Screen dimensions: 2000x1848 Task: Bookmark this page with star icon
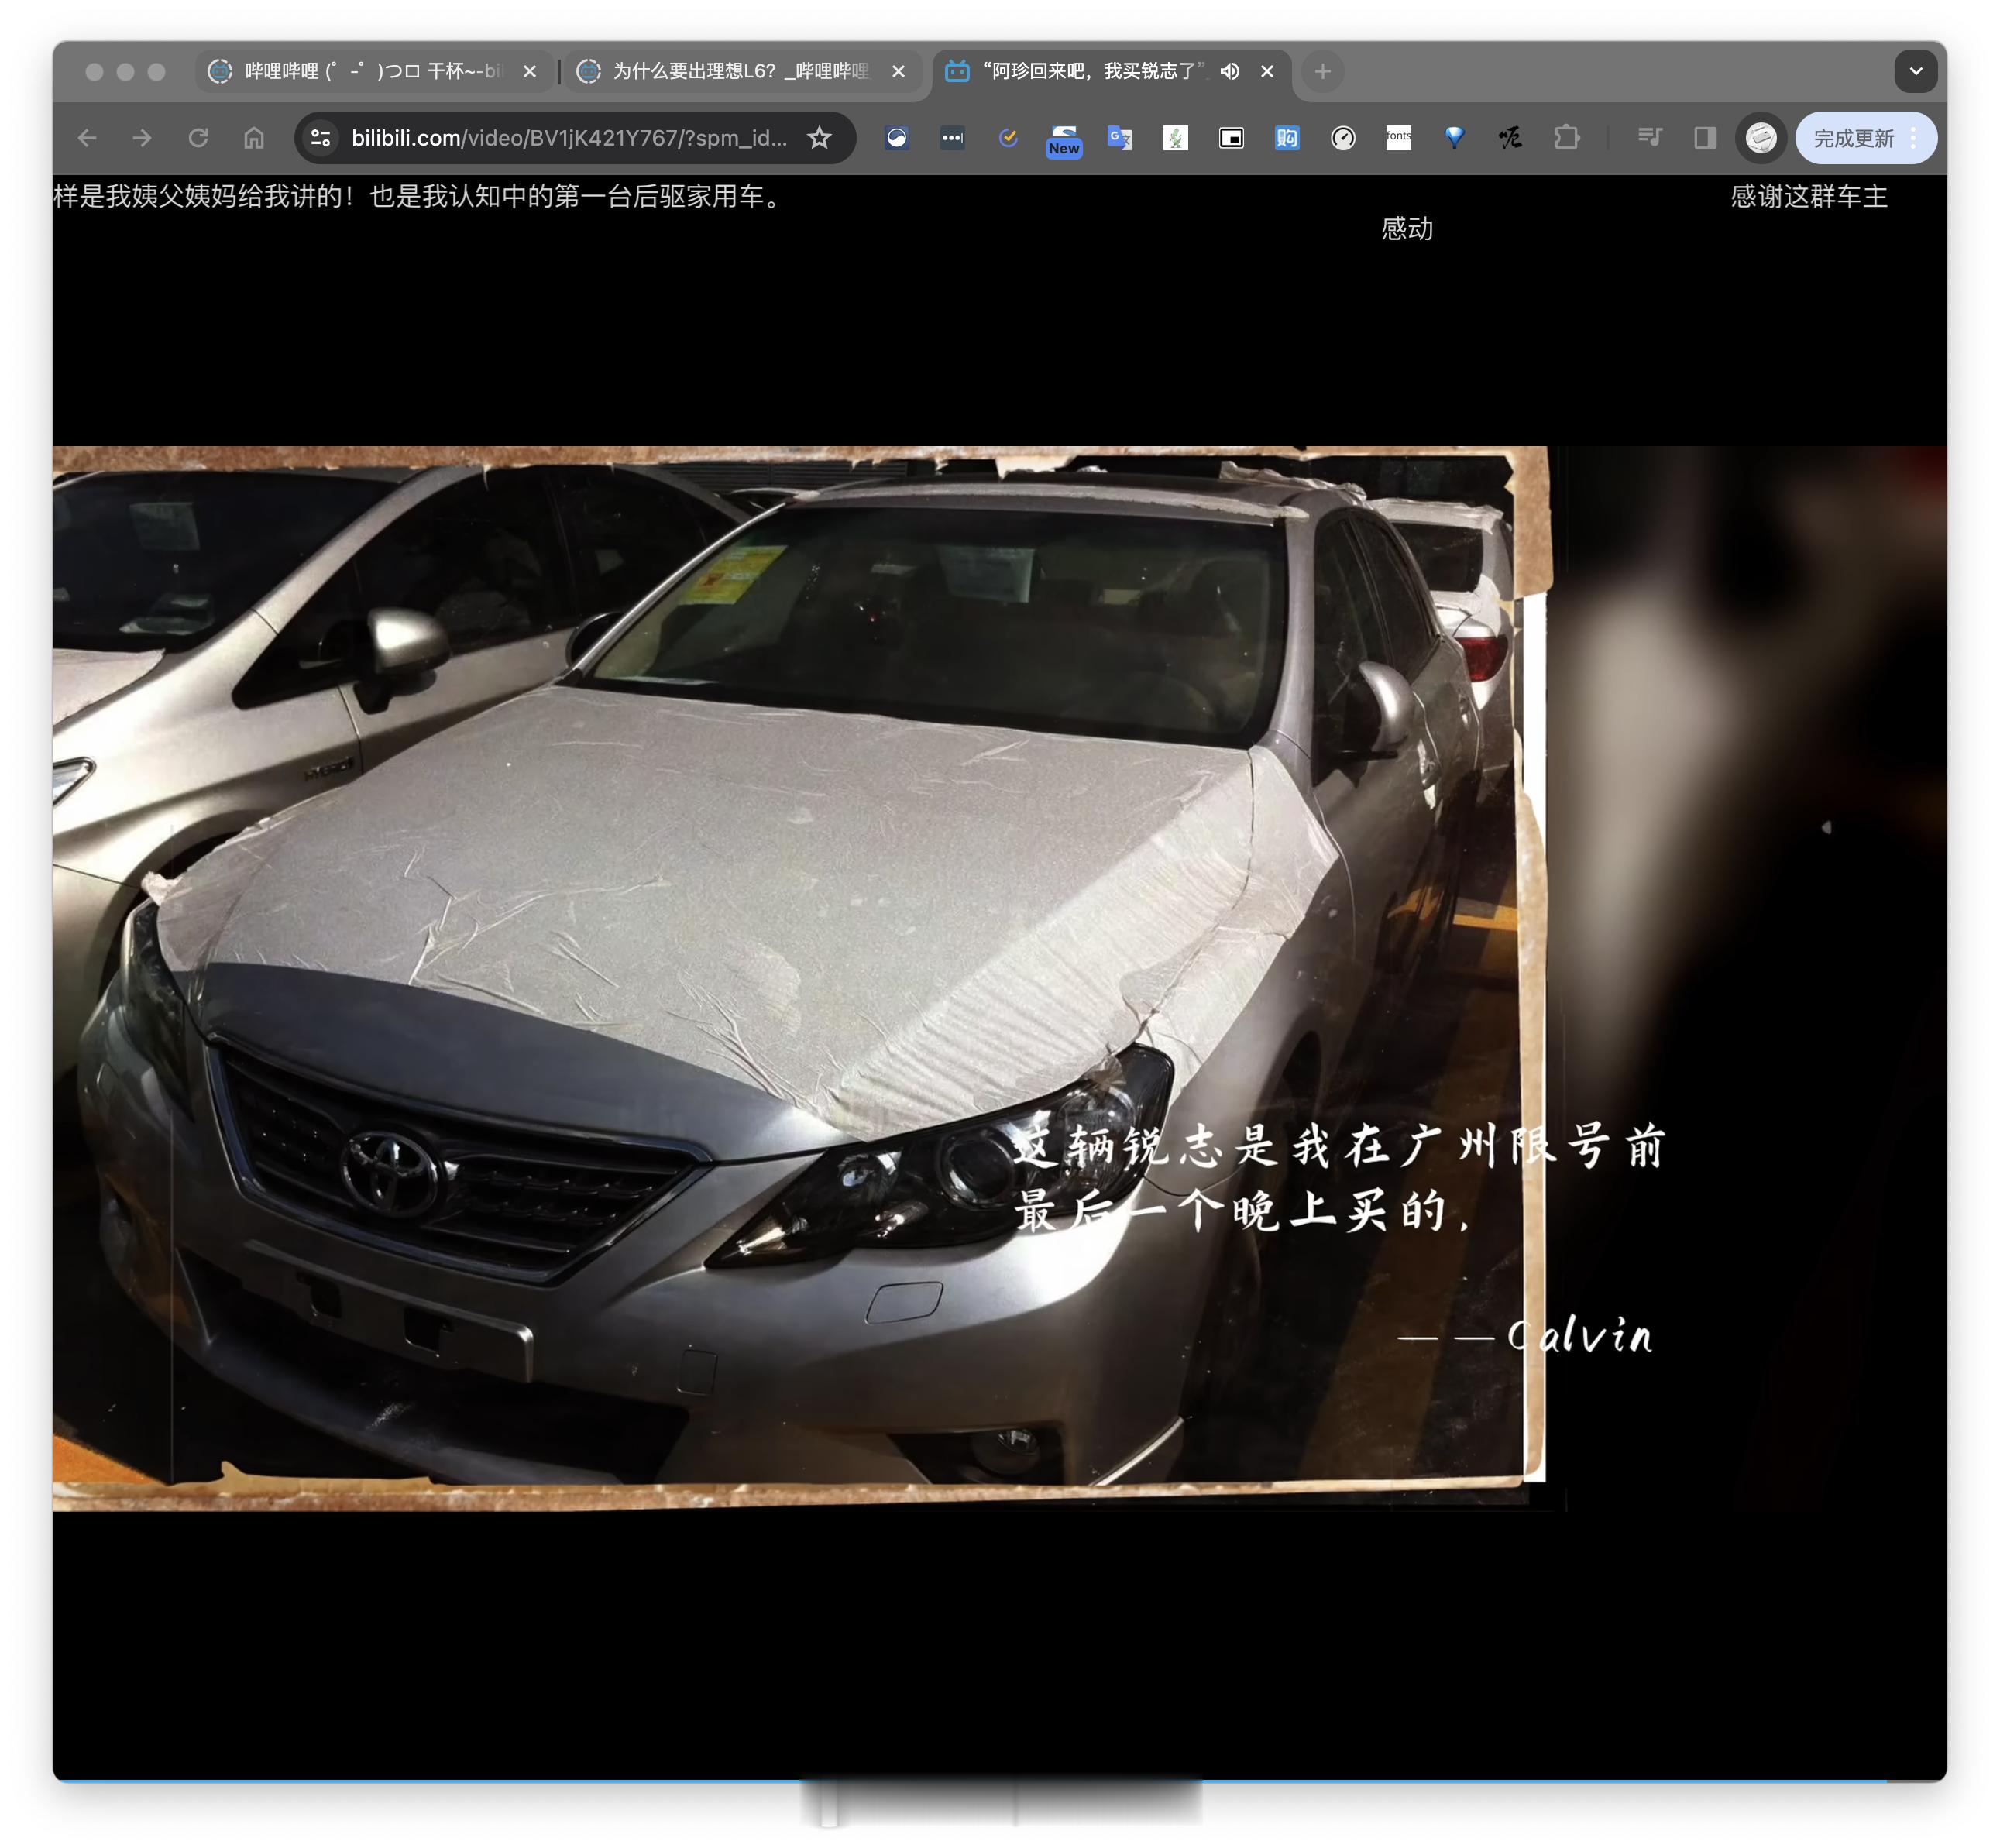click(819, 138)
